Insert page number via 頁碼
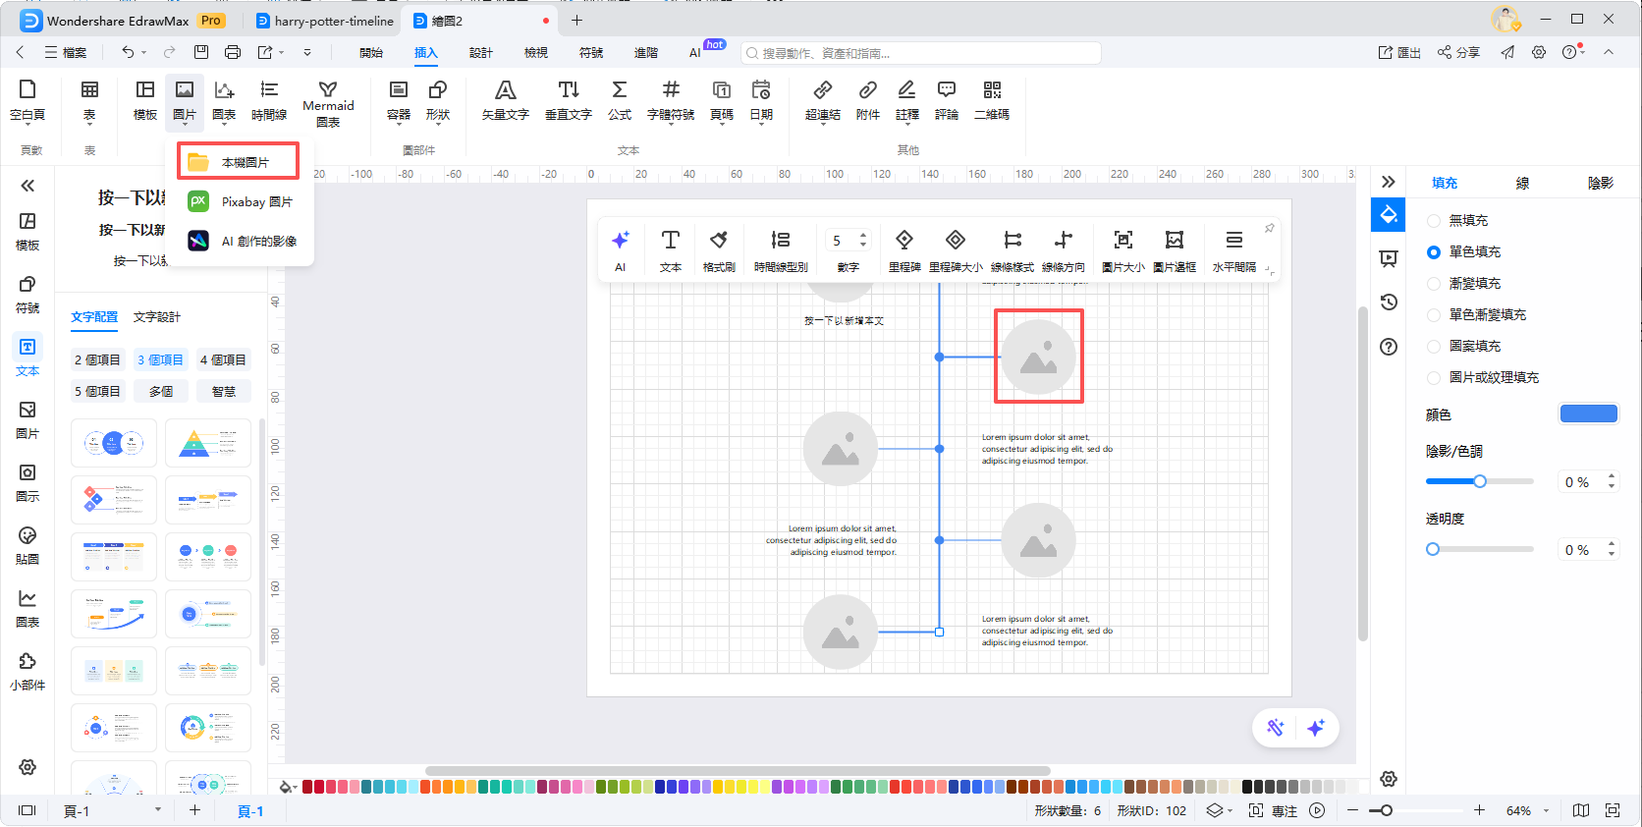 pos(722,100)
